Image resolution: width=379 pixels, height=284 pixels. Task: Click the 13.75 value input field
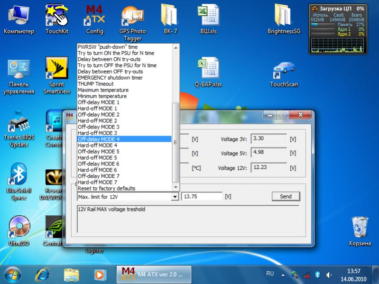pos(201,196)
